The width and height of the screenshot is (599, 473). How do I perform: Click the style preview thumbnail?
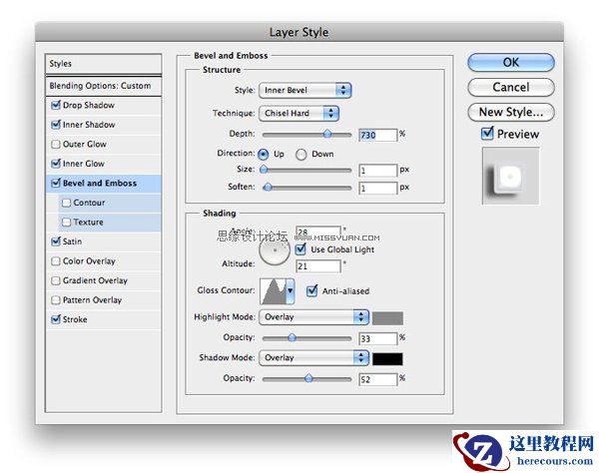(511, 177)
